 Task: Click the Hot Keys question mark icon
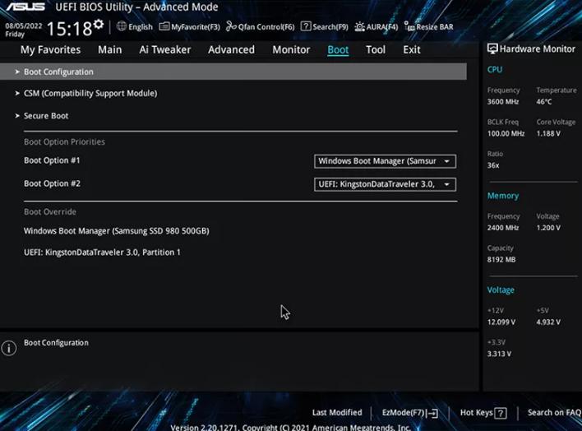[501, 413]
